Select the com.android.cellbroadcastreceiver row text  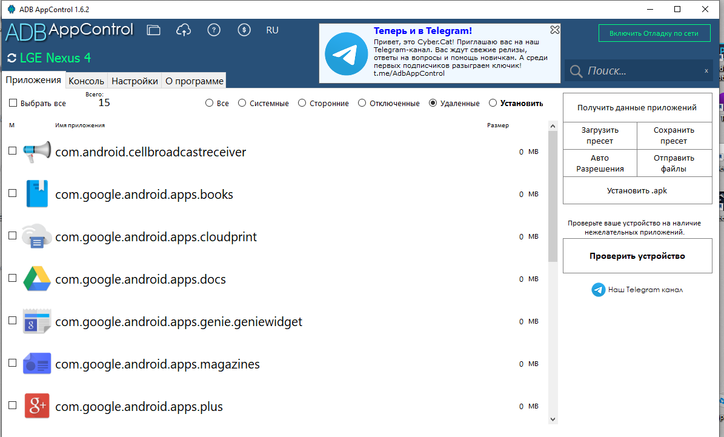point(150,152)
